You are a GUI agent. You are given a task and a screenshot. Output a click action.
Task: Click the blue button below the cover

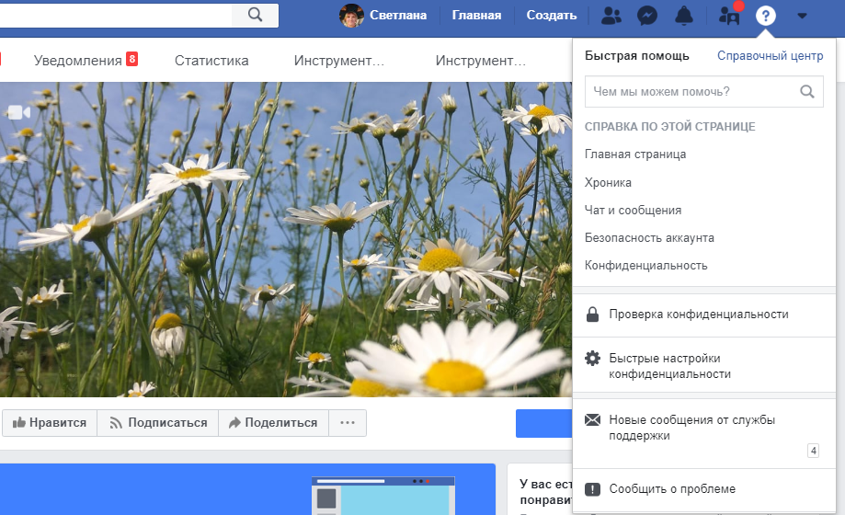(x=543, y=423)
